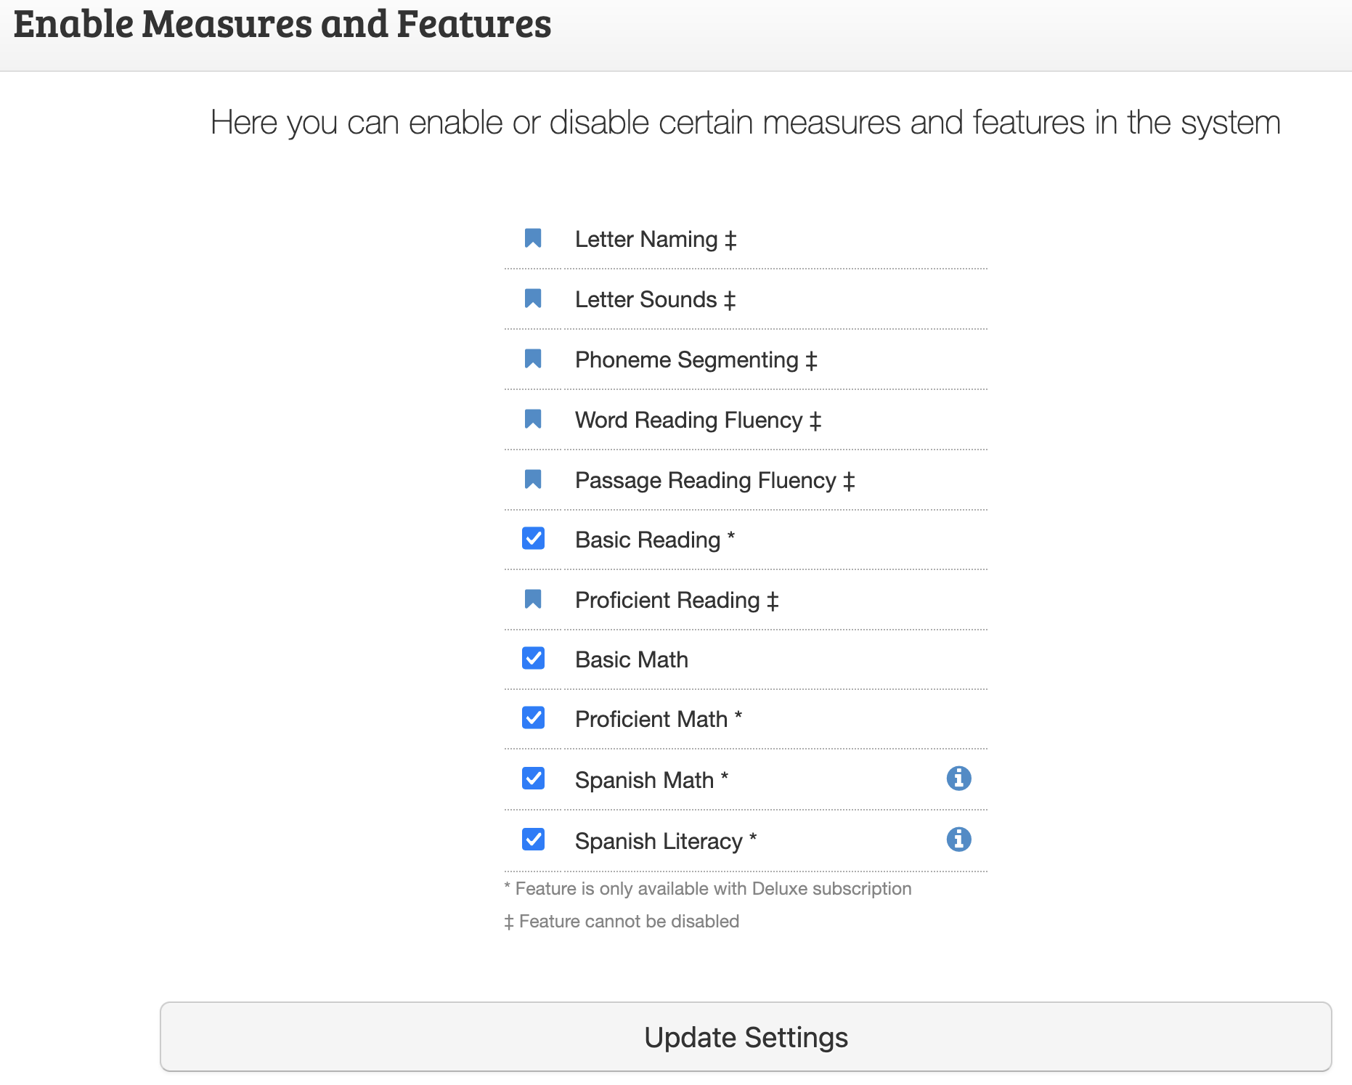Toggle the Proficient Math checkbox
This screenshot has width=1352, height=1085.
pos(534,718)
